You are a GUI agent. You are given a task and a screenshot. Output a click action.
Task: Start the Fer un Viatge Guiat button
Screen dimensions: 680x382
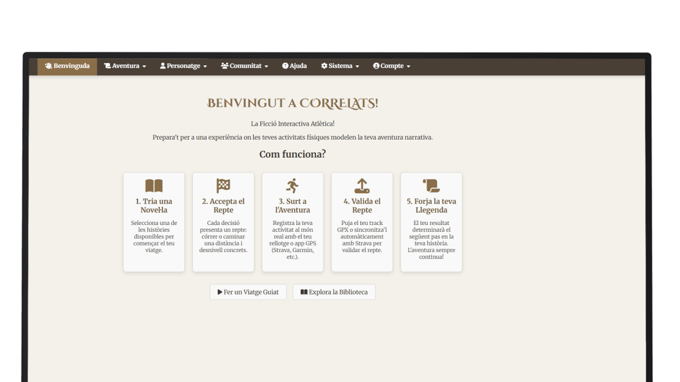tap(248, 292)
